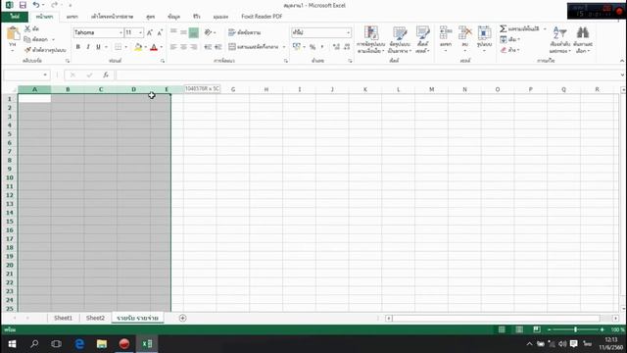627x353 pixels.
Task: Decrease font size with smaller A icon
Action: tap(160, 32)
